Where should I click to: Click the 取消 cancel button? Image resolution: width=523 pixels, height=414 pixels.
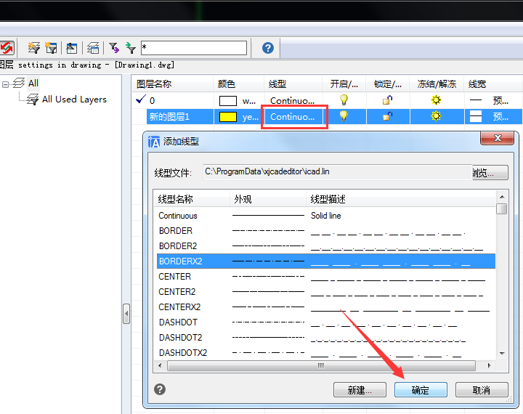point(482,389)
